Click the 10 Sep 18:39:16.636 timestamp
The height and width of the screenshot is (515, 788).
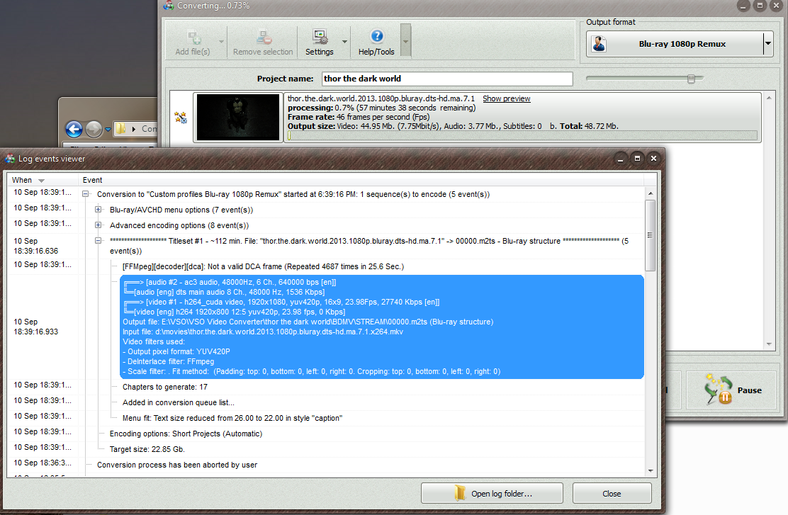click(35, 246)
